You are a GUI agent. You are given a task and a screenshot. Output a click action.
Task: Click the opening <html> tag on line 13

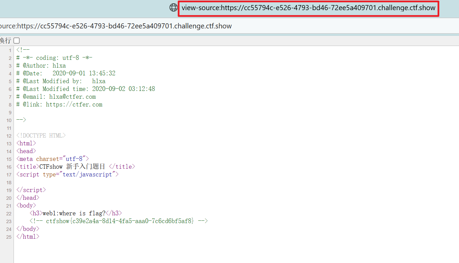(x=26, y=143)
